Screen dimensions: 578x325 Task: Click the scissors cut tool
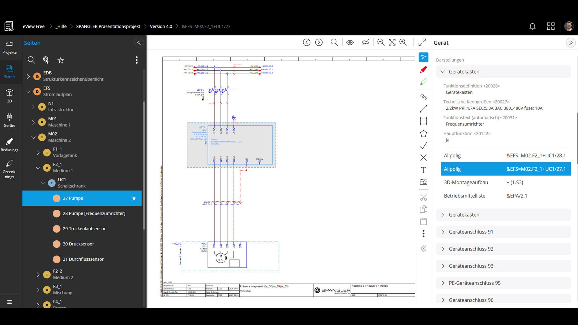coord(423,197)
